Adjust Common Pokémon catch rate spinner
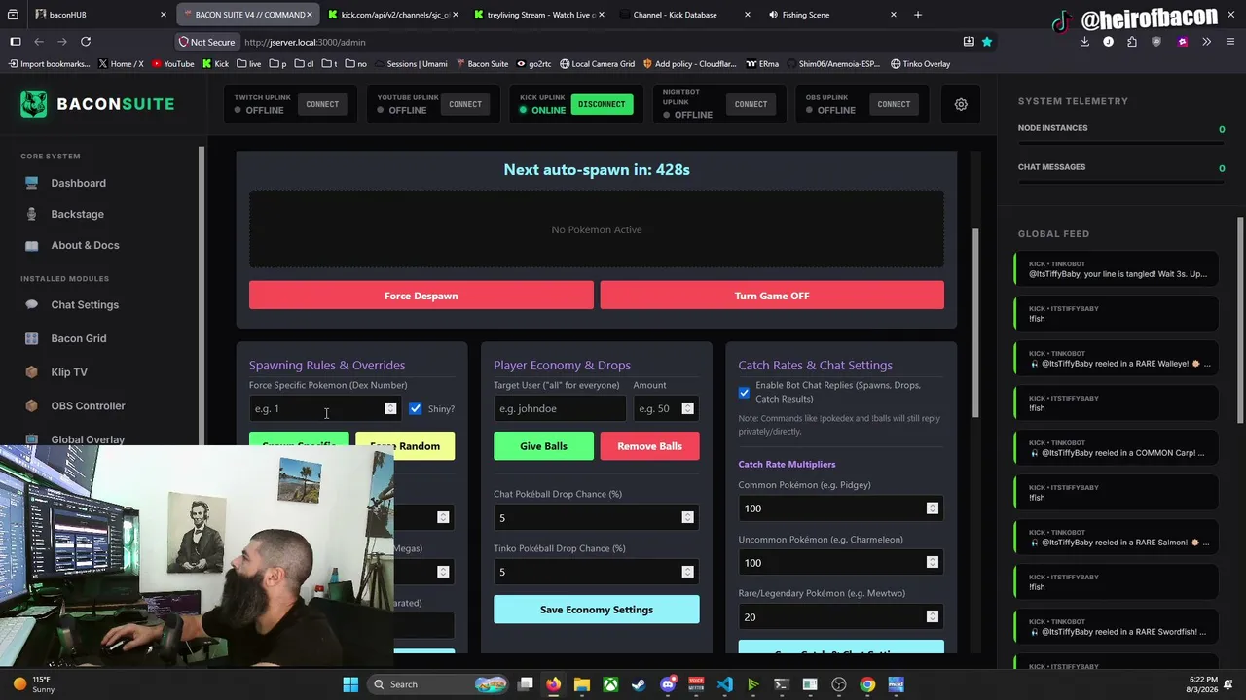Screen dimensions: 1246x700 point(932,507)
